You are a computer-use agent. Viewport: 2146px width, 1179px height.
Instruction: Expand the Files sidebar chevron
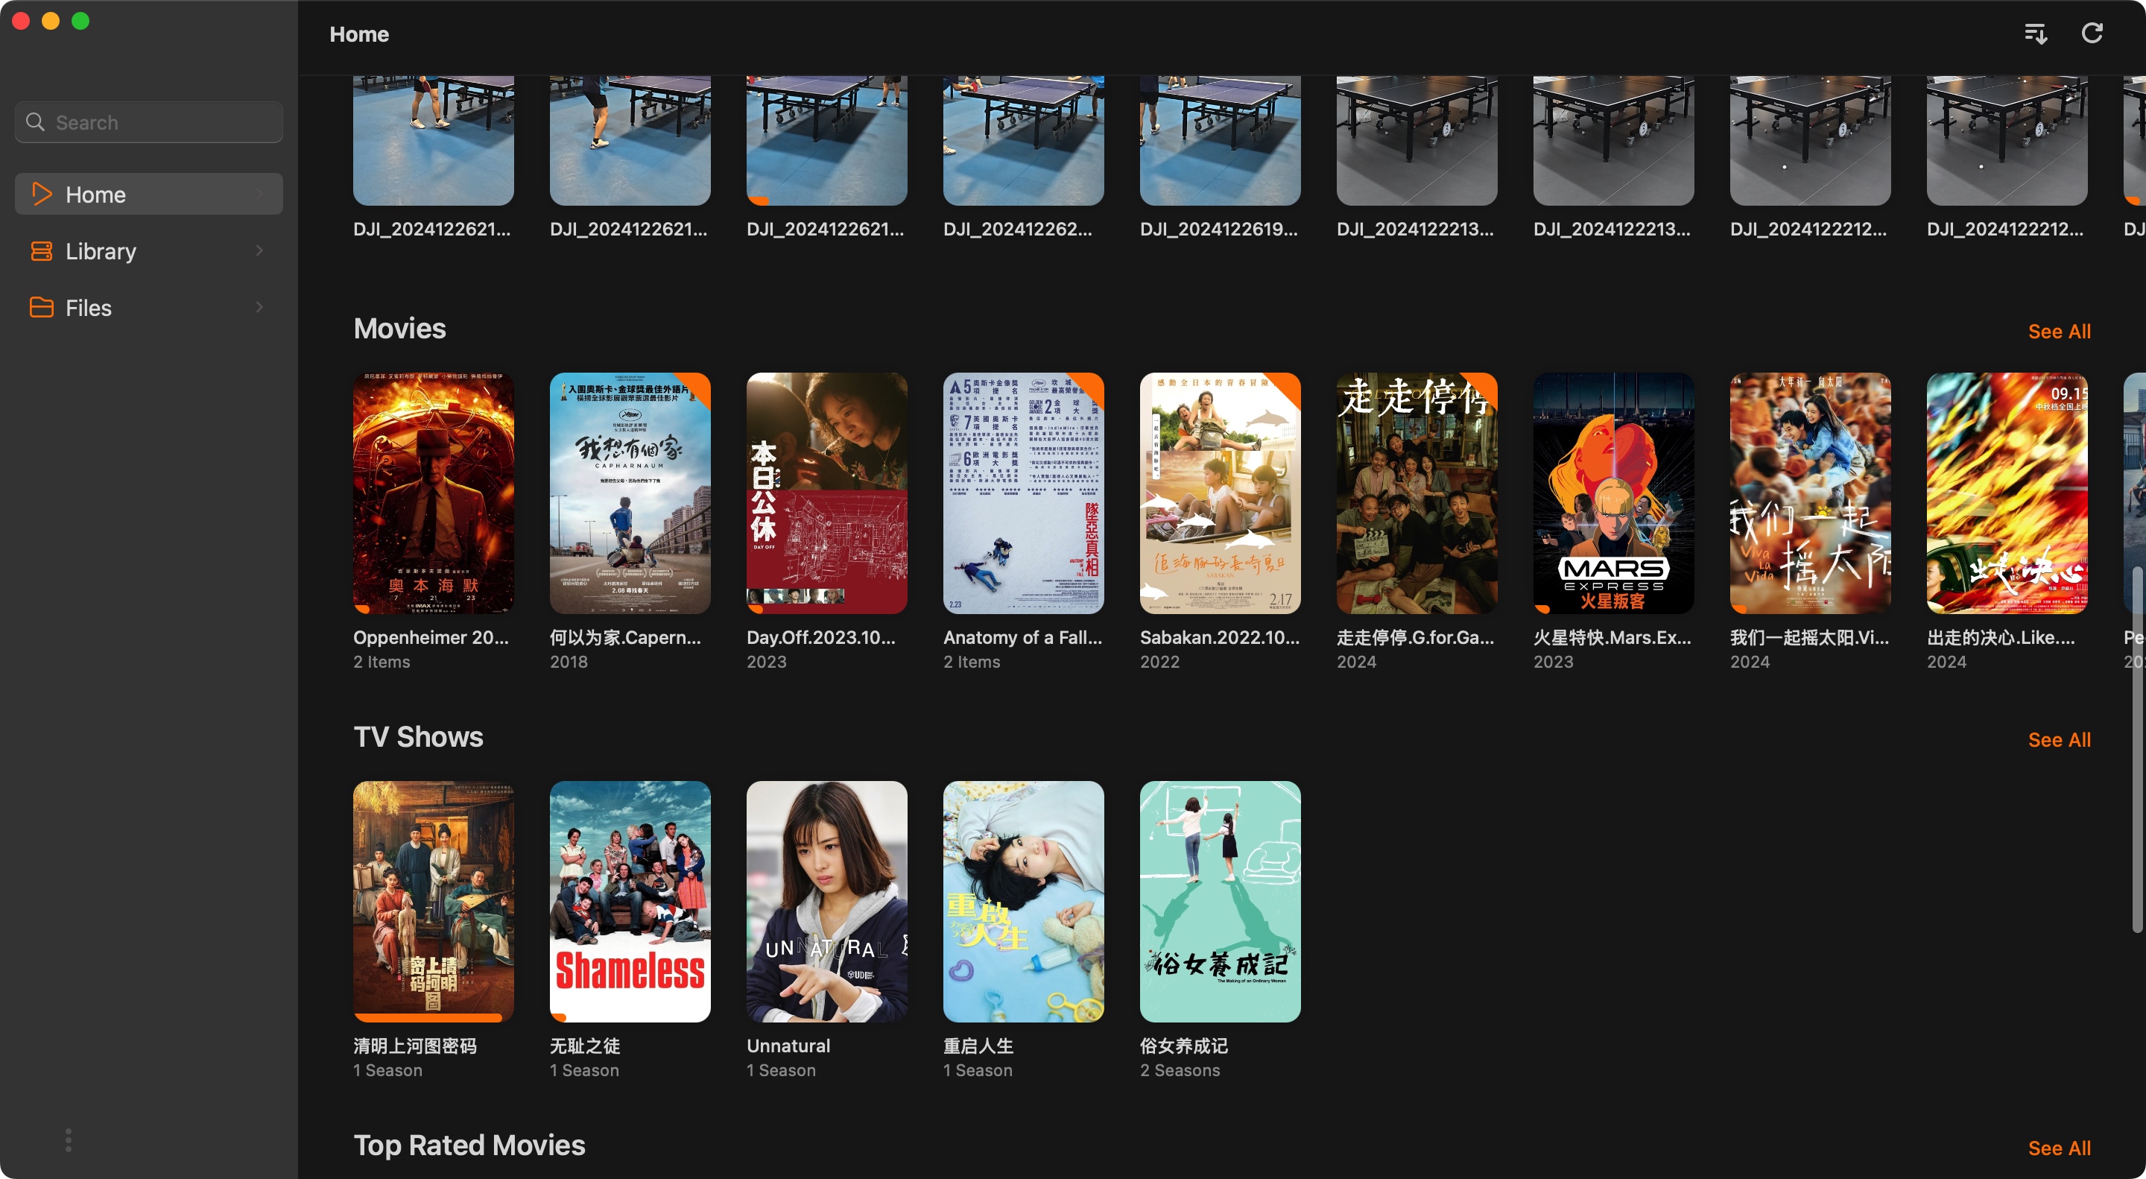click(x=259, y=308)
